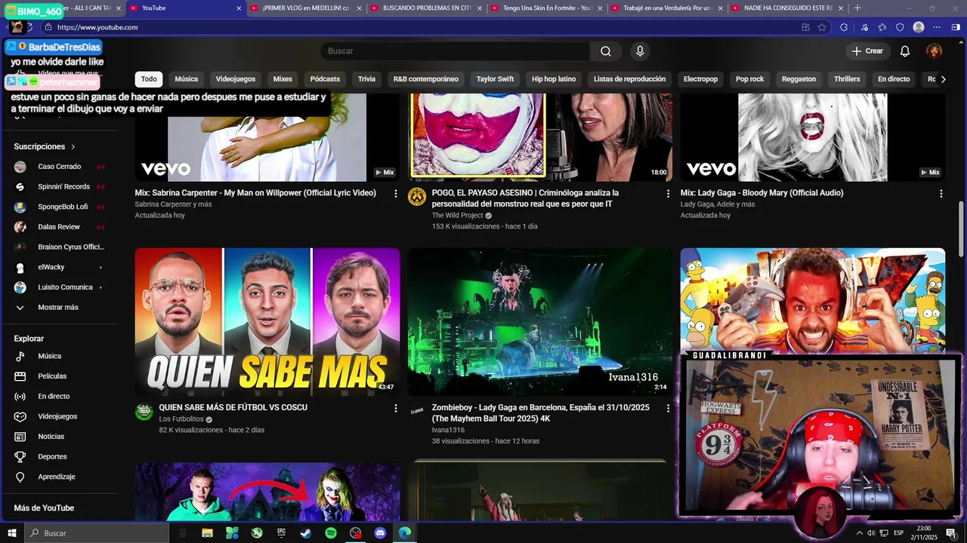Expand the Suscripciones section chevron
967x543 pixels.
[73, 146]
